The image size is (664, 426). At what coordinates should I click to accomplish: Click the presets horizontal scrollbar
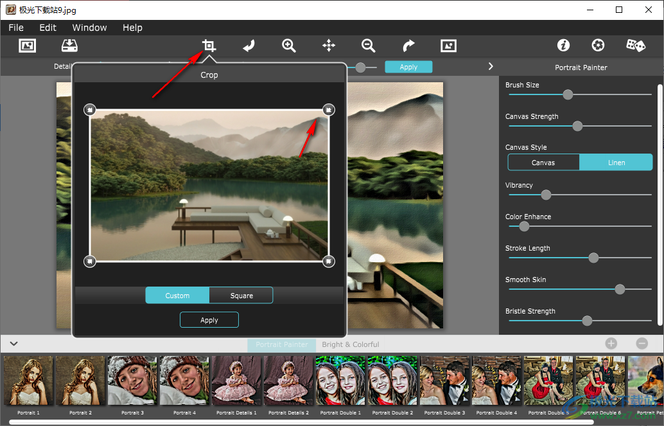[301, 422]
